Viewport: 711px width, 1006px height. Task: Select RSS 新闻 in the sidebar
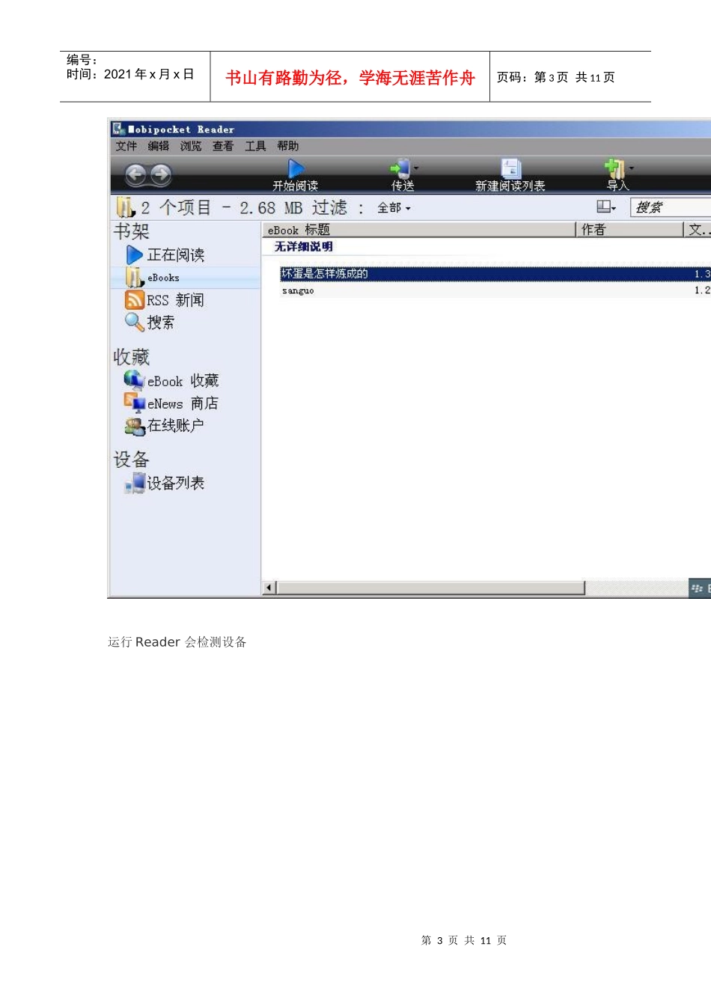(175, 300)
